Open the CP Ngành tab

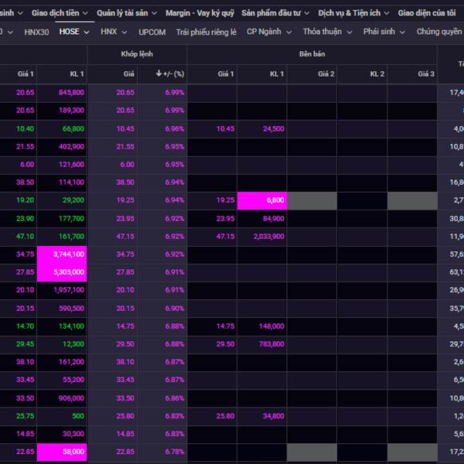point(264,32)
